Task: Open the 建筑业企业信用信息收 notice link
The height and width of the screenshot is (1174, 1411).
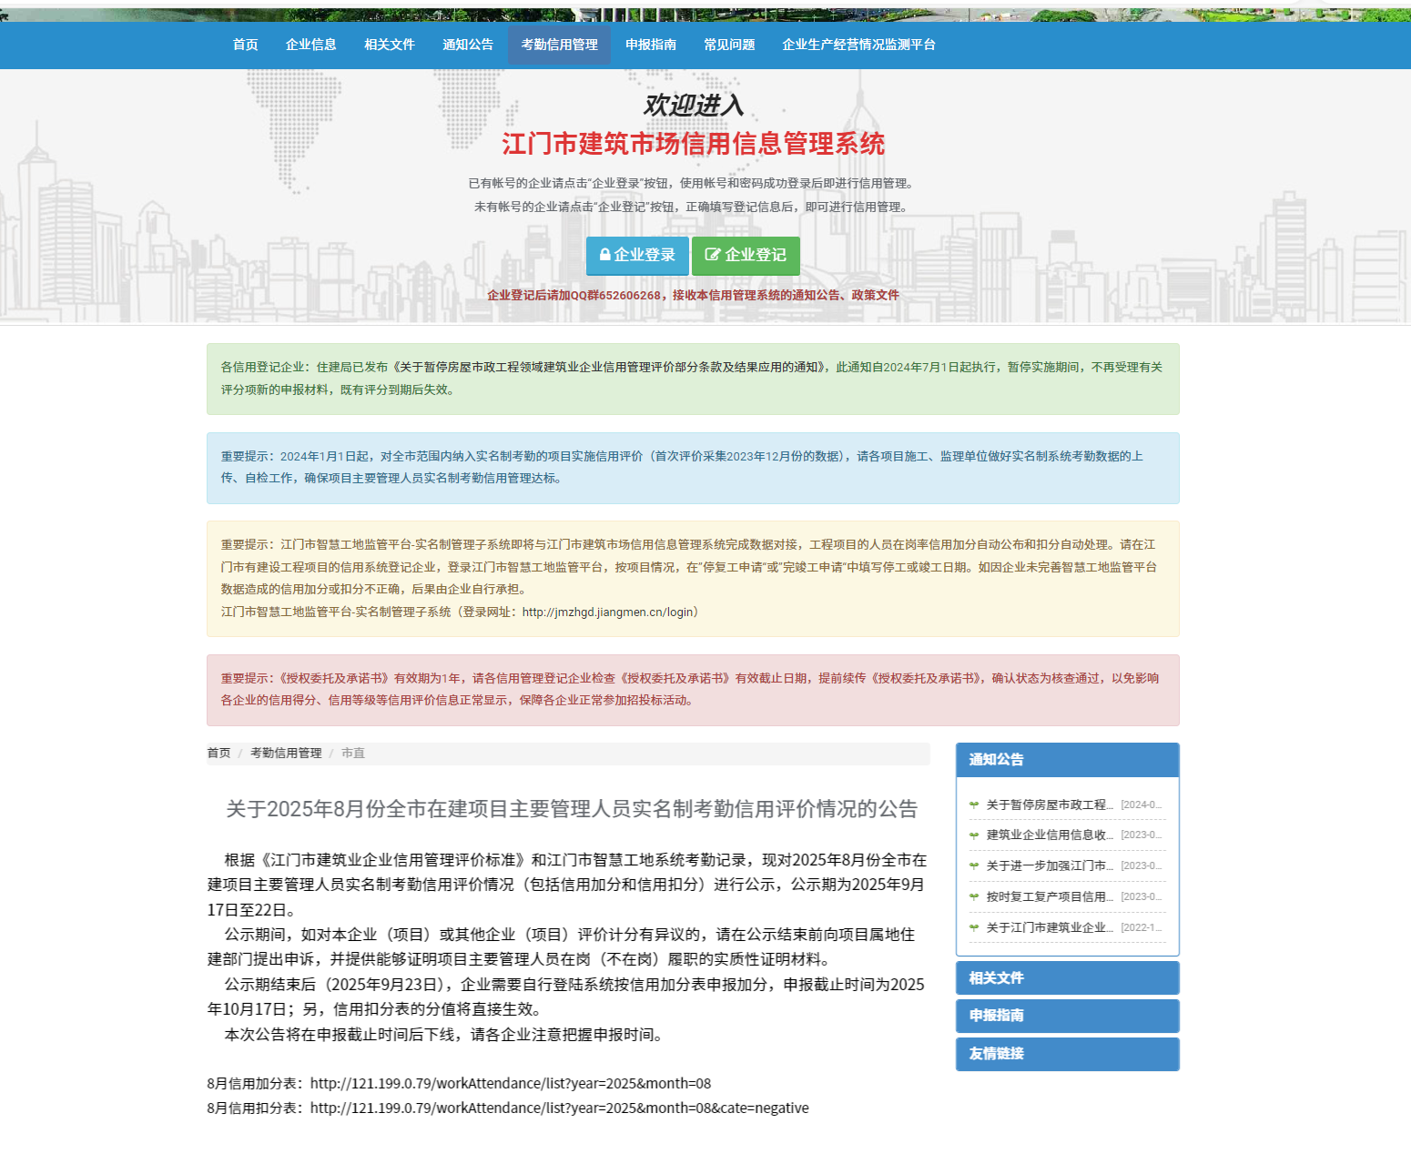Action: 1049,835
